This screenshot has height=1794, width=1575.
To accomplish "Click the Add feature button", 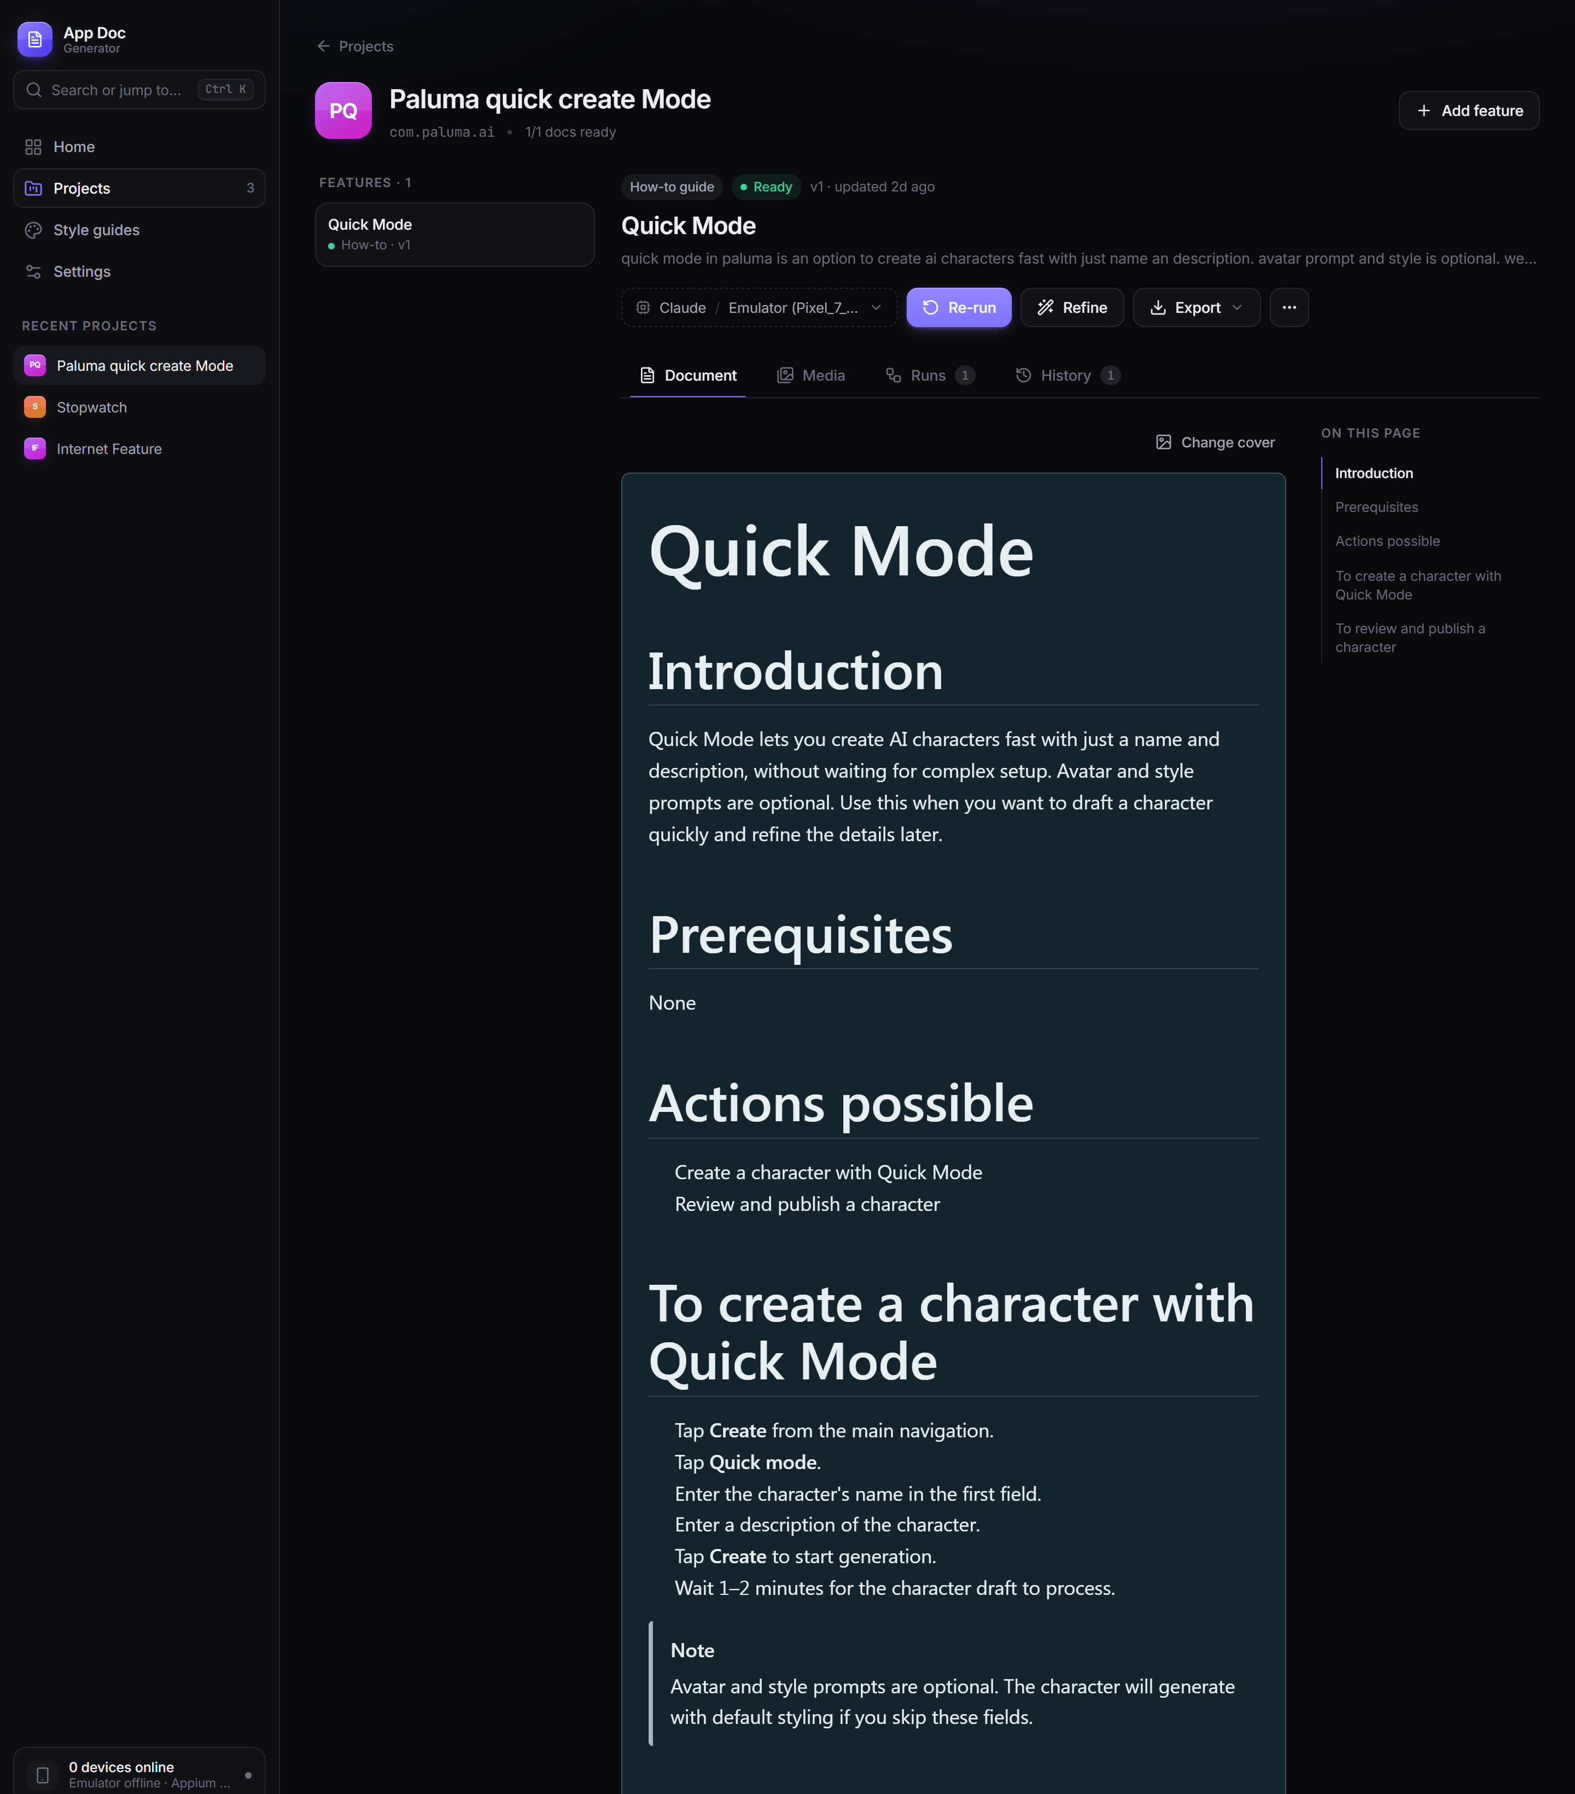I will coord(1469,110).
